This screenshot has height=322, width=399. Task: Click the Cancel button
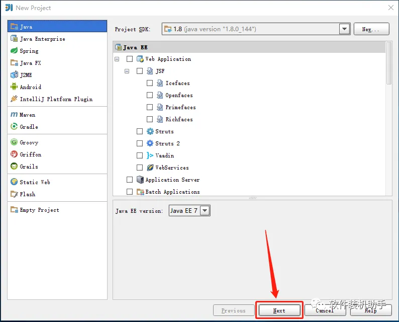325,310
